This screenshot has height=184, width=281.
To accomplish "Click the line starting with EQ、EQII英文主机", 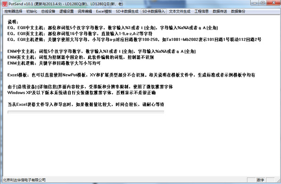I will click(80, 33).
